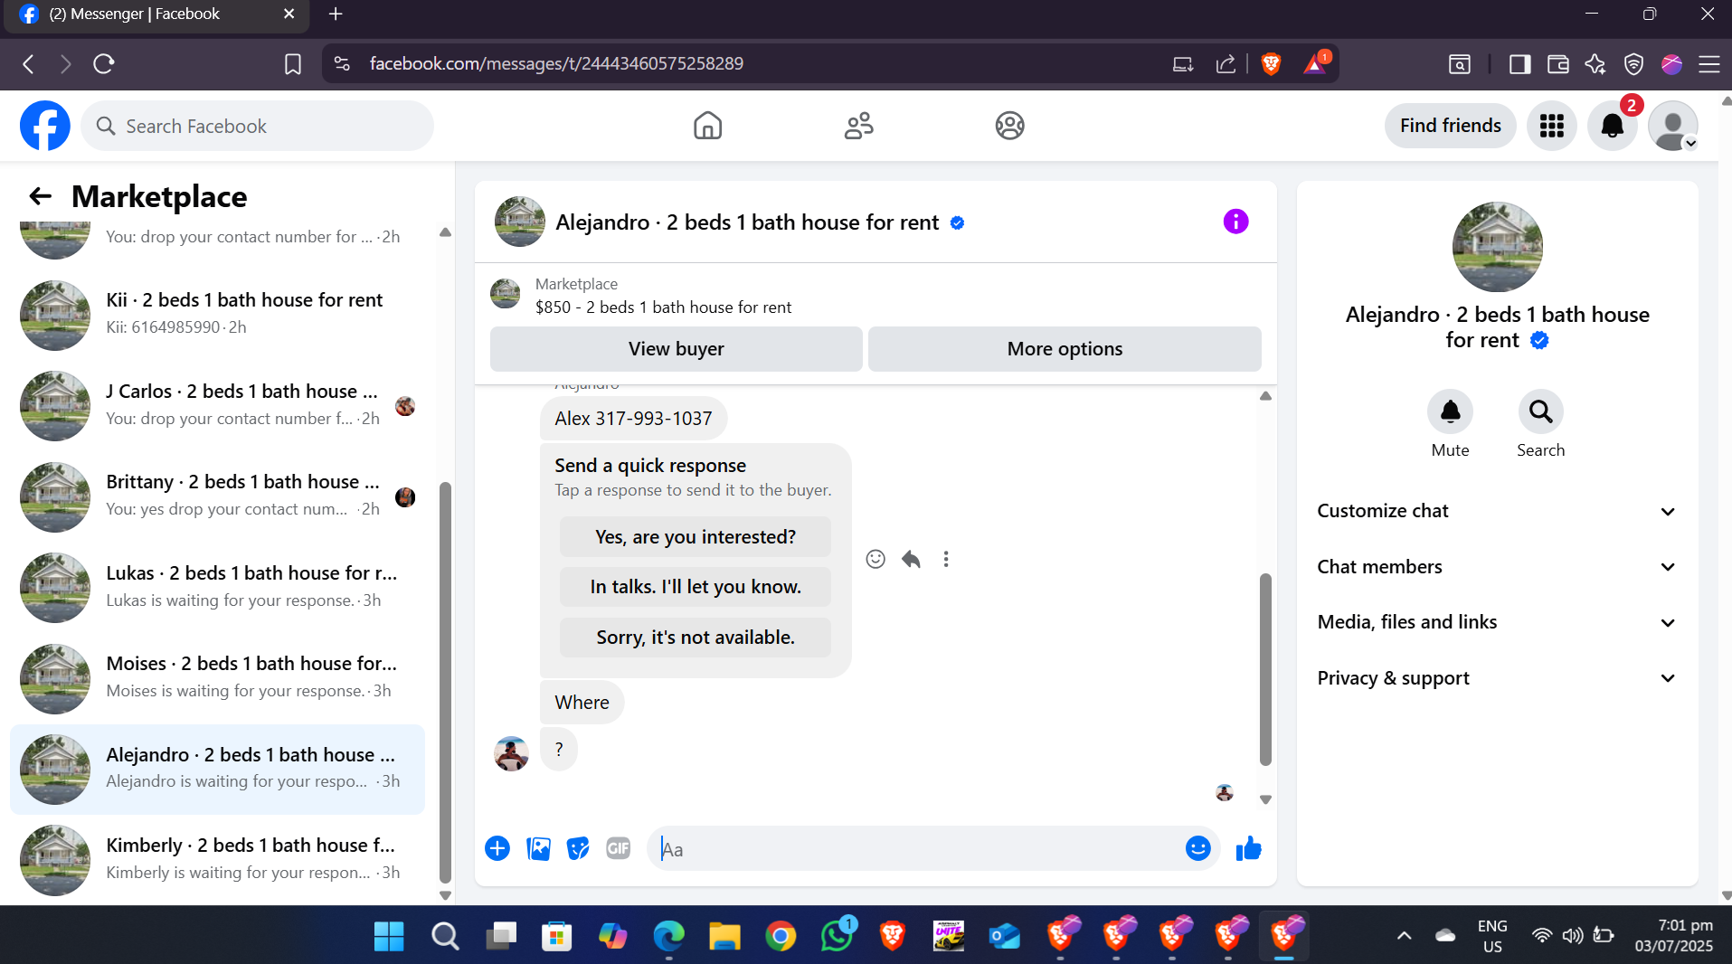The width and height of the screenshot is (1732, 964).
Task: Click the Search Facebook field
Action: point(258,126)
